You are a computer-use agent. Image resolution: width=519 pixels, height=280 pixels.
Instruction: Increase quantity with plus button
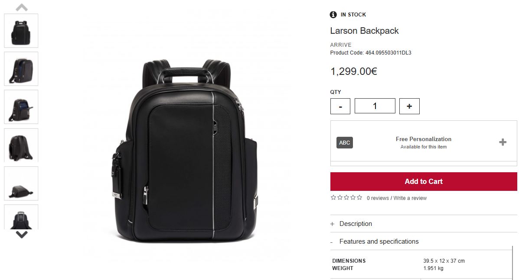(409, 106)
